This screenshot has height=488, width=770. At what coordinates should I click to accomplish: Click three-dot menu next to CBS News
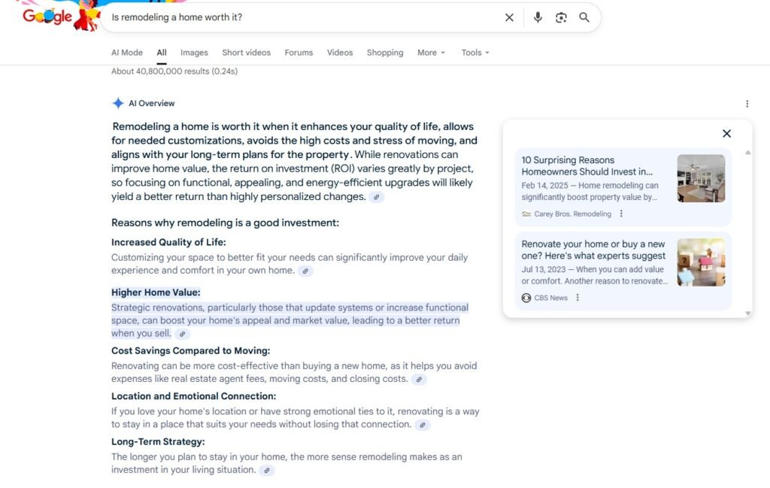click(x=577, y=298)
